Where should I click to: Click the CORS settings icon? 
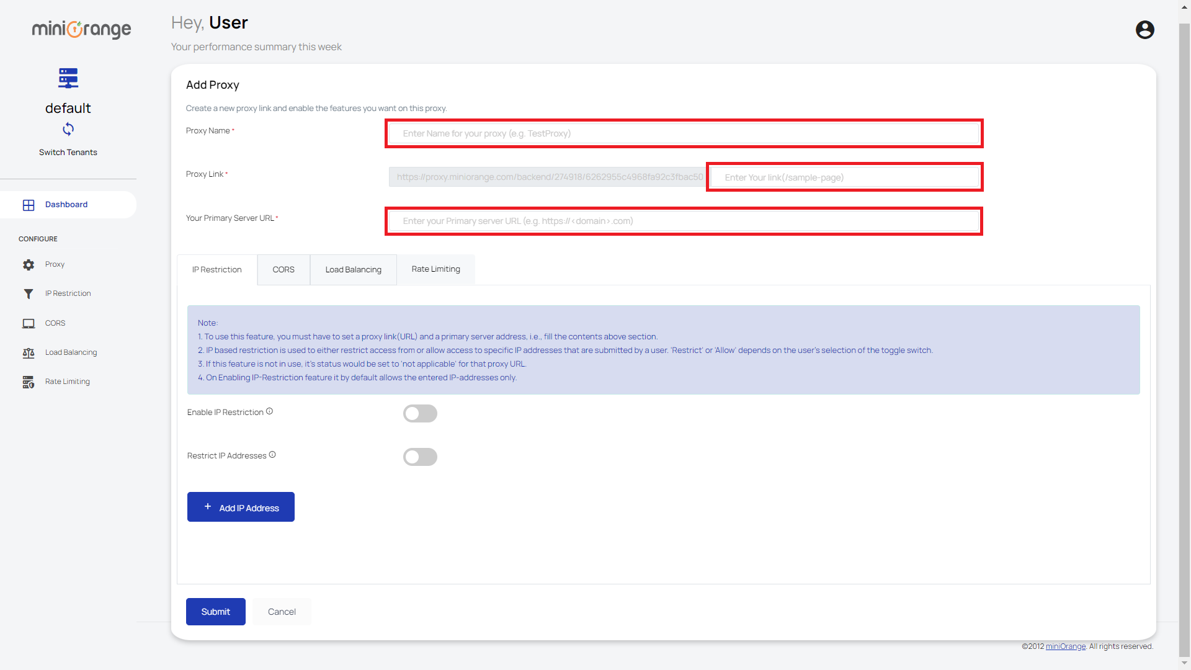tap(29, 323)
